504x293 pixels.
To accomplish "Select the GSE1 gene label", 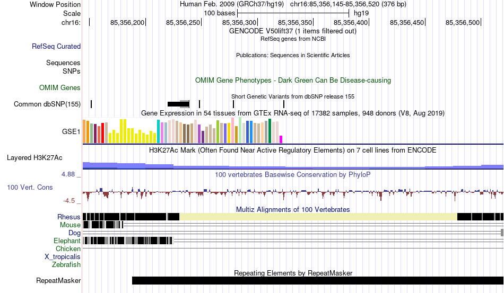I will click(x=71, y=131).
